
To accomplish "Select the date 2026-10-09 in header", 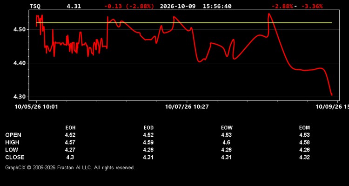I will point(178,6).
